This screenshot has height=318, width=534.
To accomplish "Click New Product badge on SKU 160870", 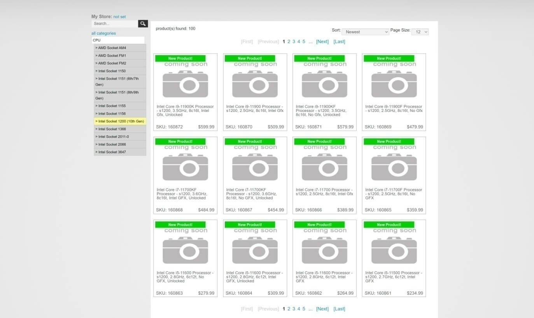I will click(x=250, y=58).
